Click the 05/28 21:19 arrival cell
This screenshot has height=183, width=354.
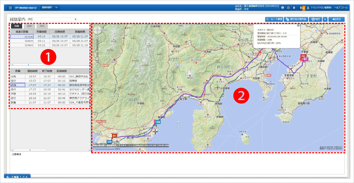(80, 45)
